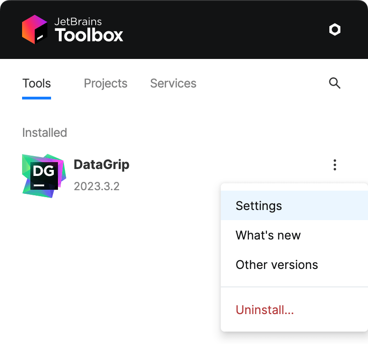
Task: Choose Settings from the context menu
Action: (x=259, y=205)
